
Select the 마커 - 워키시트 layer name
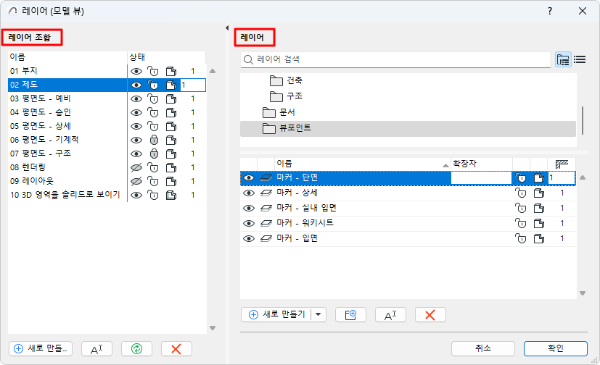click(x=305, y=223)
